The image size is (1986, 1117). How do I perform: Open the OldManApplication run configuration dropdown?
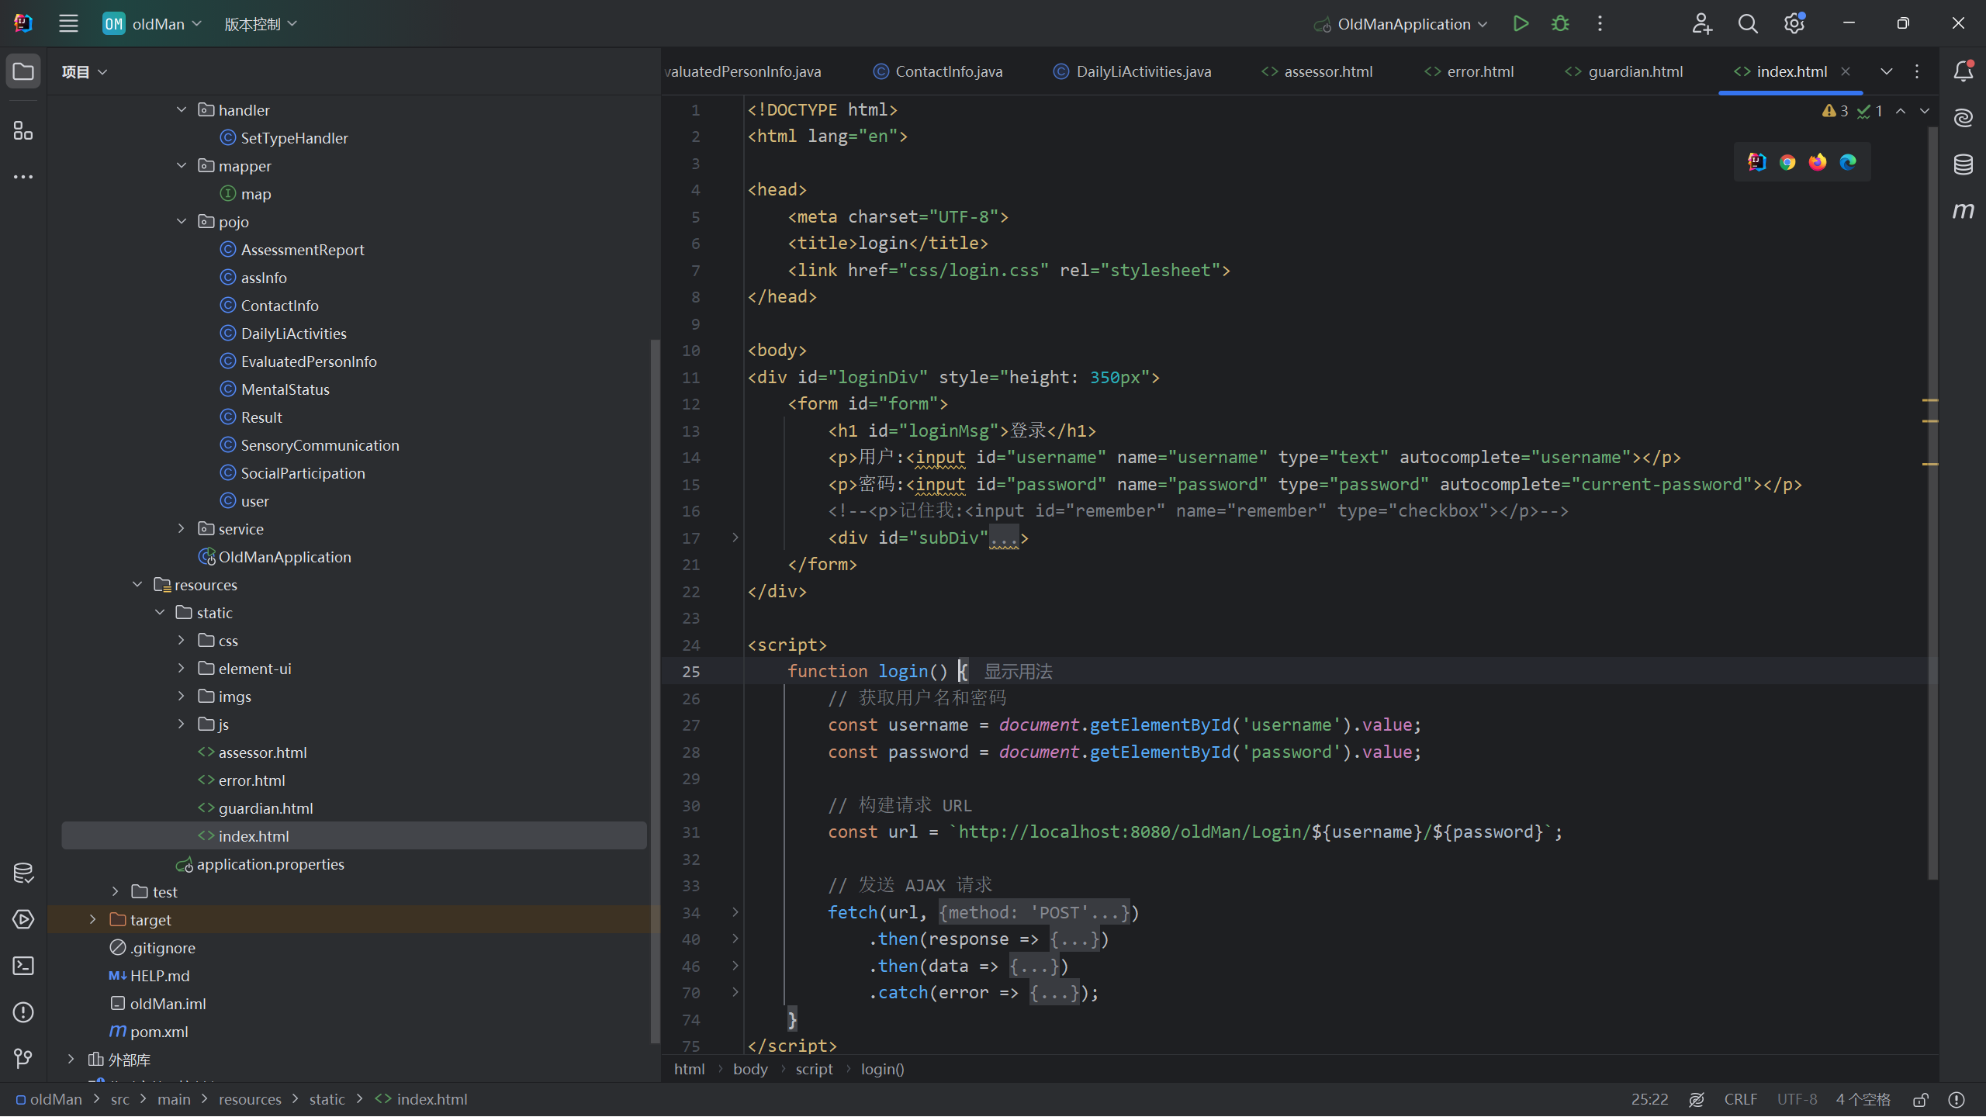tap(1401, 23)
